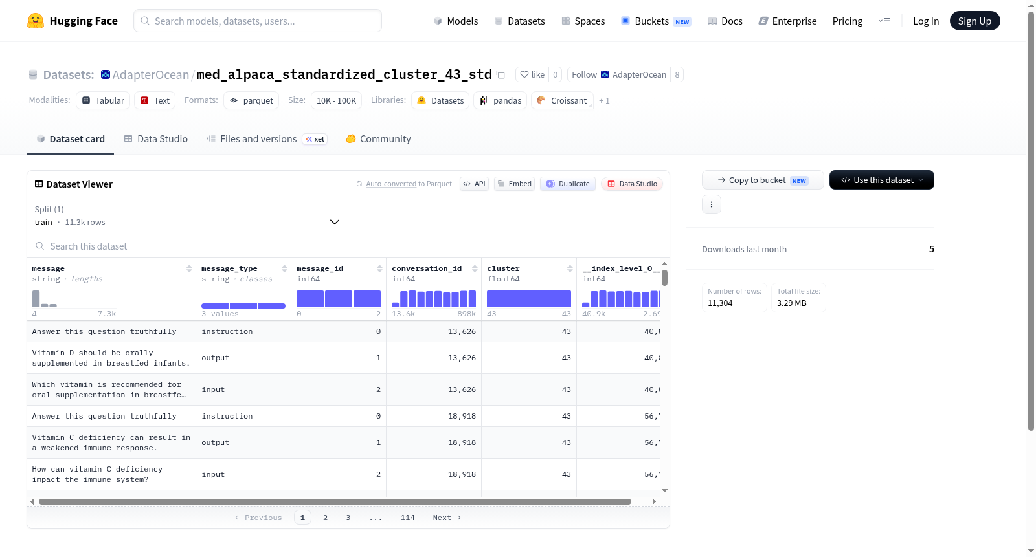Click the Embed button
This screenshot has height=557, width=1036.
[x=514, y=184]
